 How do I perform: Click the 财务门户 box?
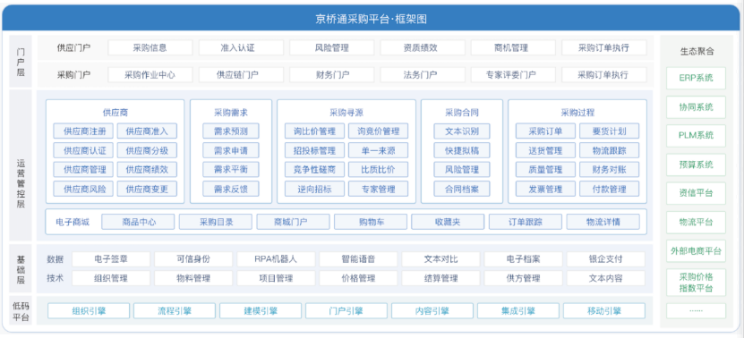click(x=331, y=74)
